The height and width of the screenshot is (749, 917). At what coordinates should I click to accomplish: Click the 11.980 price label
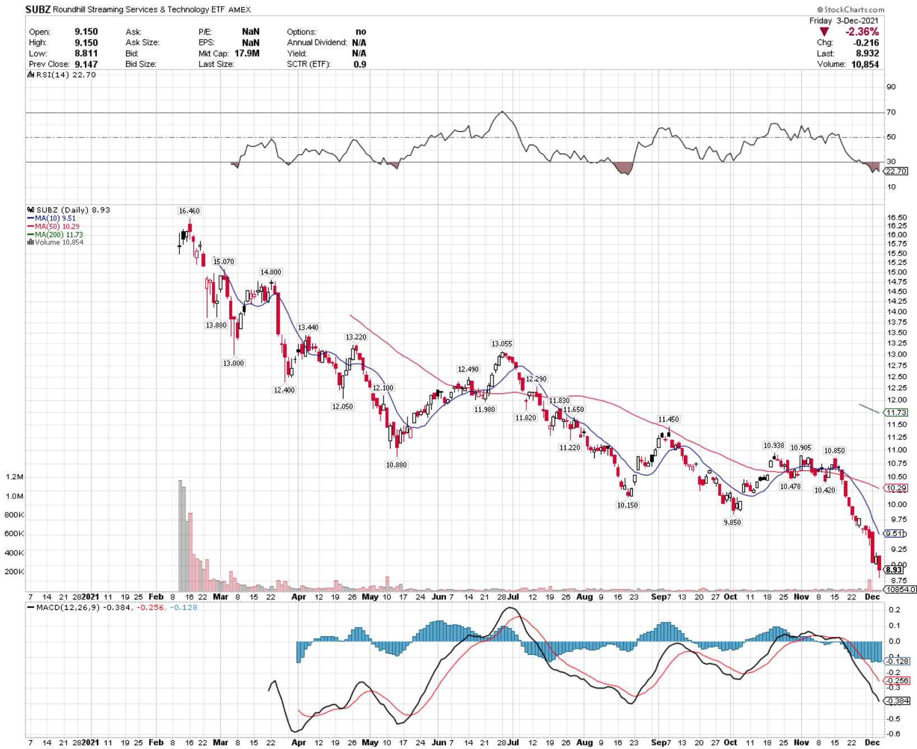(484, 410)
